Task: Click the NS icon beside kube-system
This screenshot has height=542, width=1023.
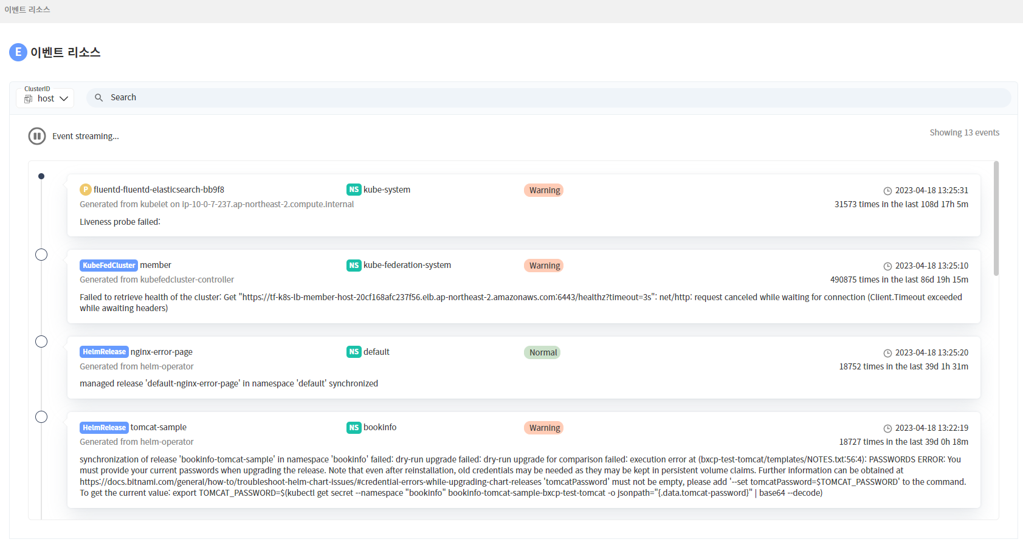Action: point(354,190)
